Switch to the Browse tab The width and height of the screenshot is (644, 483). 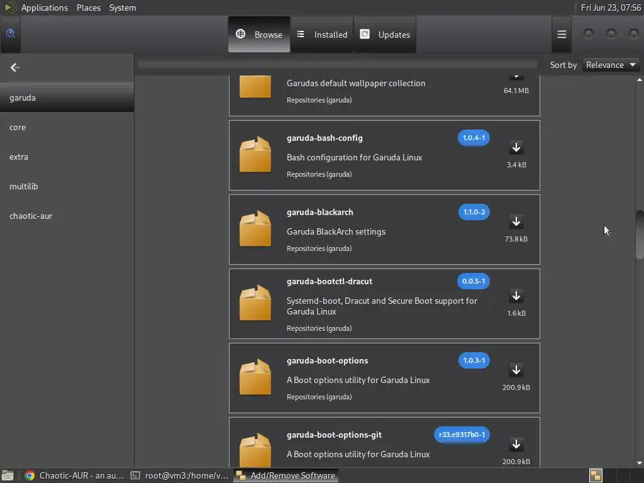(x=259, y=35)
